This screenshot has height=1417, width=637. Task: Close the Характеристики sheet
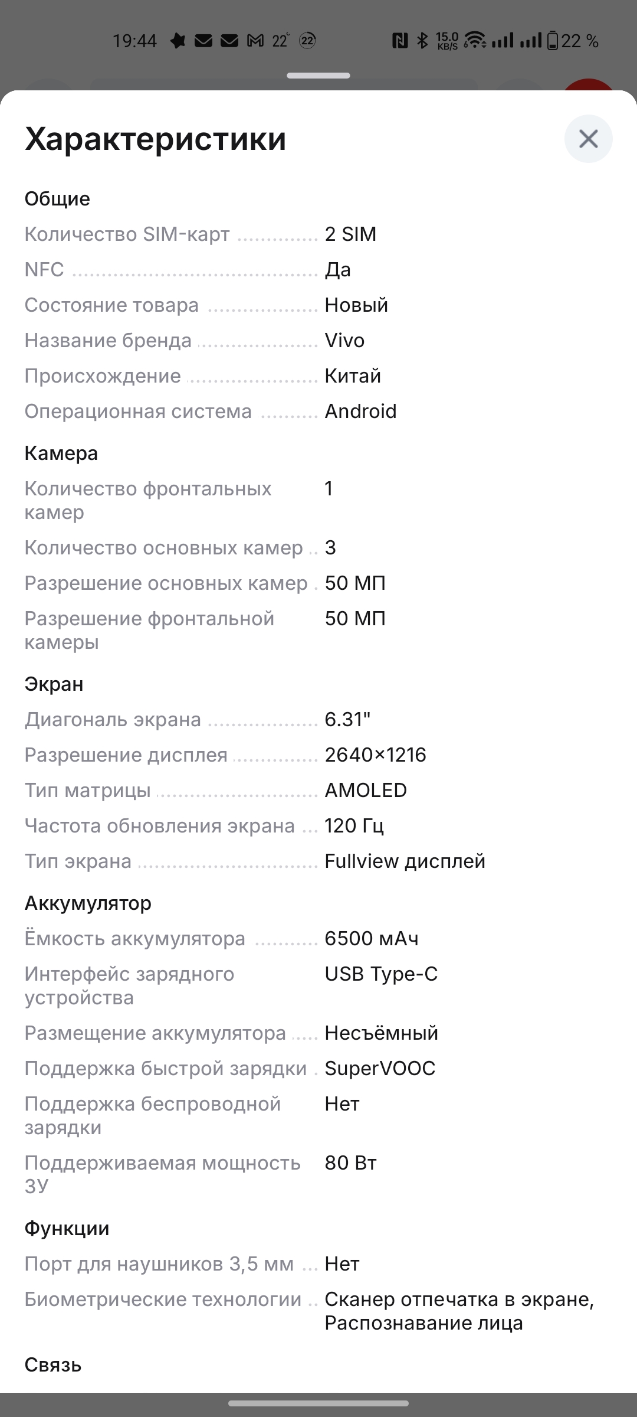[588, 139]
